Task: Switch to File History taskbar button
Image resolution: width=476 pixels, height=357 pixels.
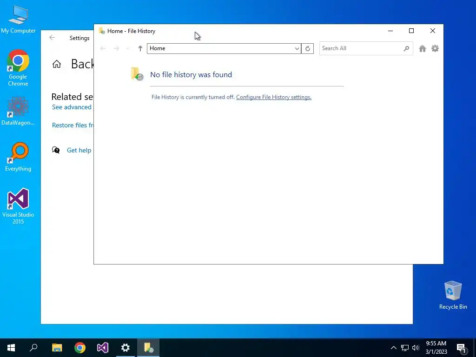Action: click(148, 348)
